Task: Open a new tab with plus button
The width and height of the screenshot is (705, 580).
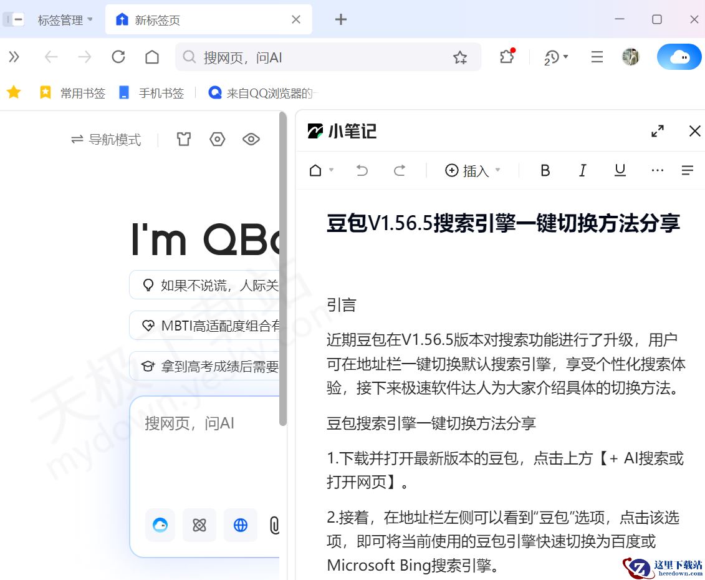Action: click(341, 19)
